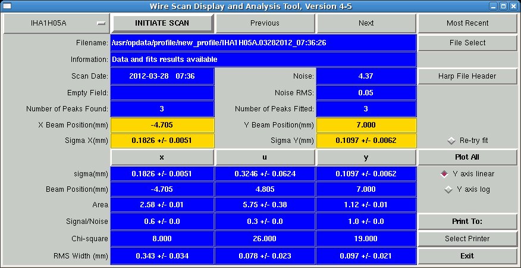Click the INITIATE SCAN button
The width and height of the screenshot is (521, 268).
pyautogui.click(x=162, y=23)
